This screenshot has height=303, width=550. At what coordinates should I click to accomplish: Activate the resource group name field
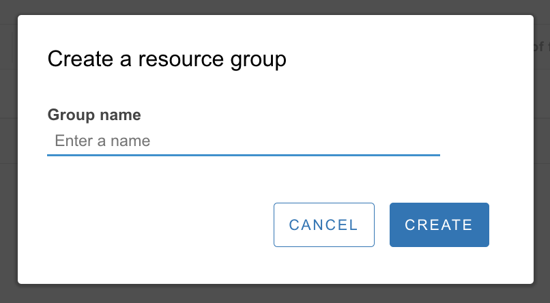click(243, 141)
